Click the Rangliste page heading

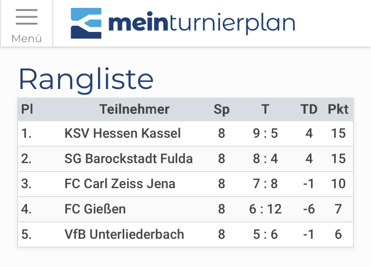[86, 79]
